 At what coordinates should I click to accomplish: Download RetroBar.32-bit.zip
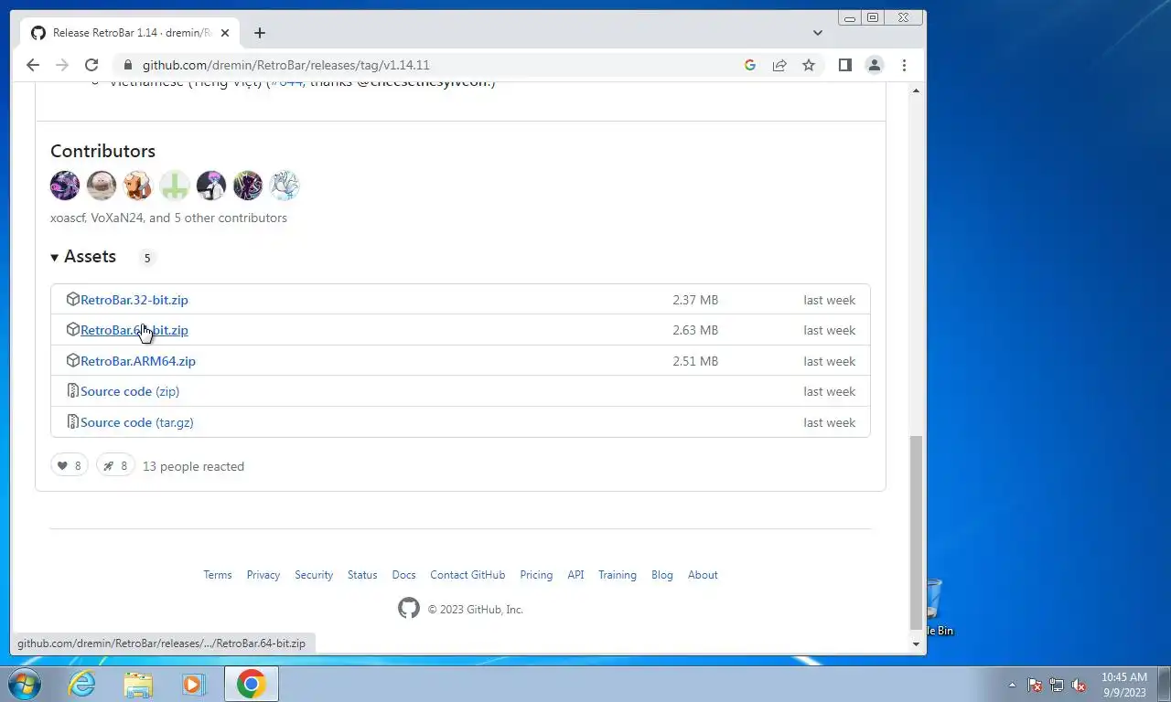pyautogui.click(x=134, y=300)
